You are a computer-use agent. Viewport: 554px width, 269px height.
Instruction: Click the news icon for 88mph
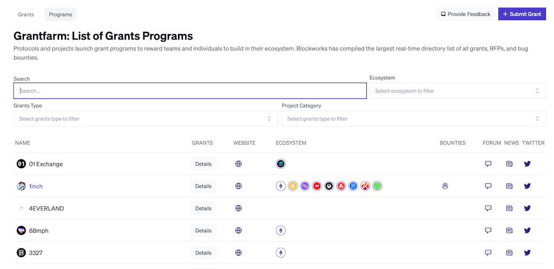tap(509, 231)
